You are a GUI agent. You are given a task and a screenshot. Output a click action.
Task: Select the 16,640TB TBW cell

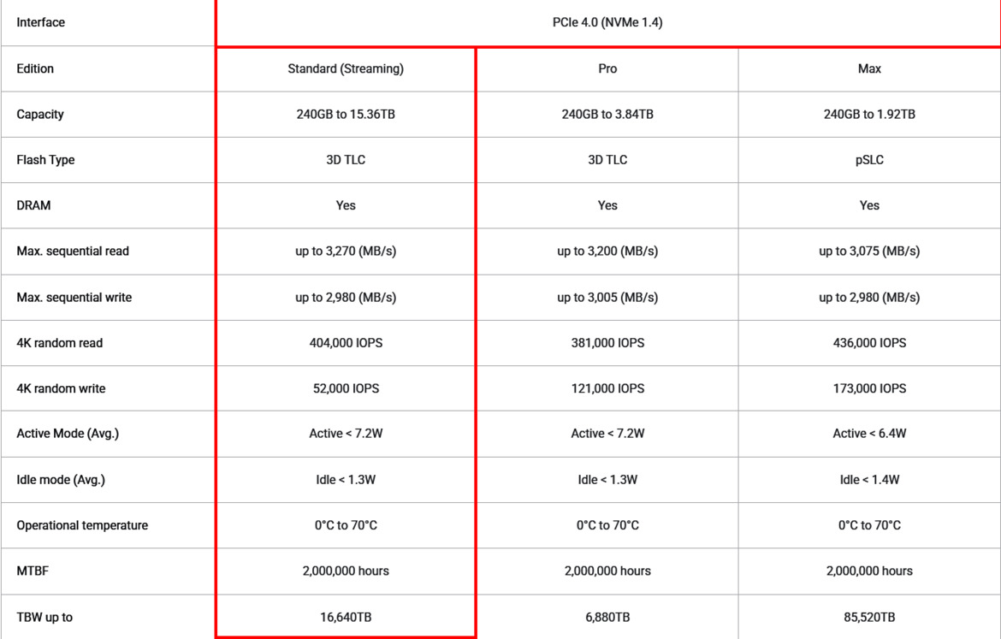pyautogui.click(x=346, y=617)
